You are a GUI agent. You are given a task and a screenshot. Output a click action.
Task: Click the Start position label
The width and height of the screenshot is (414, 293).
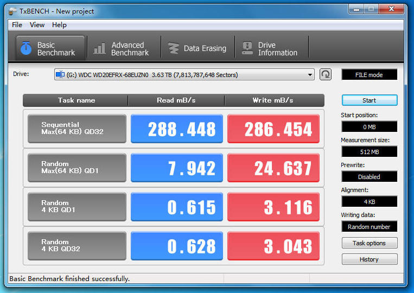click(x=359, y=116)
